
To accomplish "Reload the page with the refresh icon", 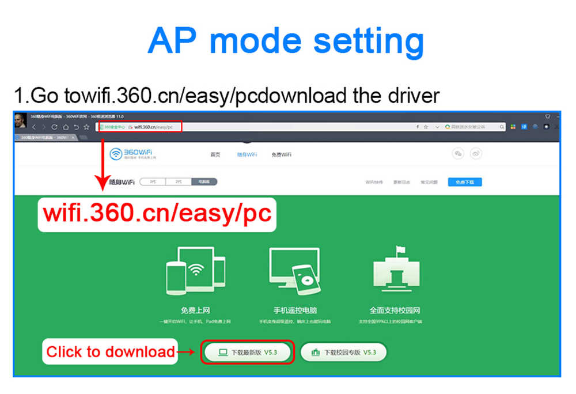I will [x=54, y=127].
